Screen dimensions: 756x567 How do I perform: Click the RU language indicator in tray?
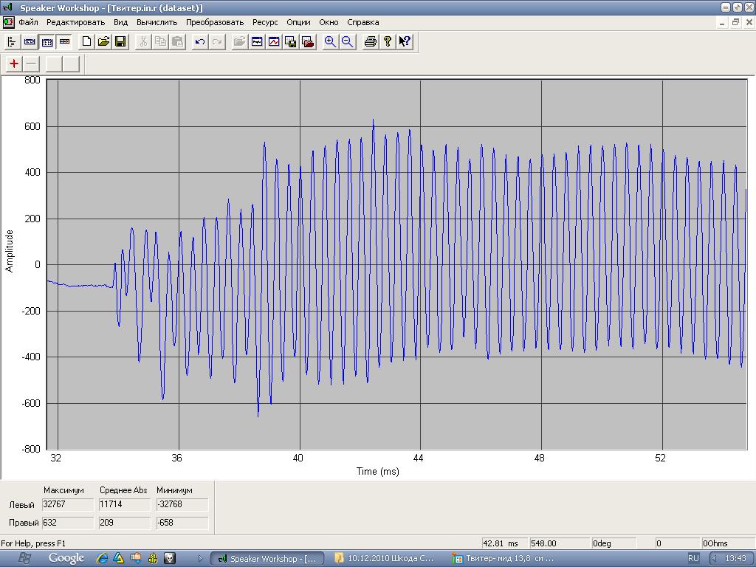693,558
